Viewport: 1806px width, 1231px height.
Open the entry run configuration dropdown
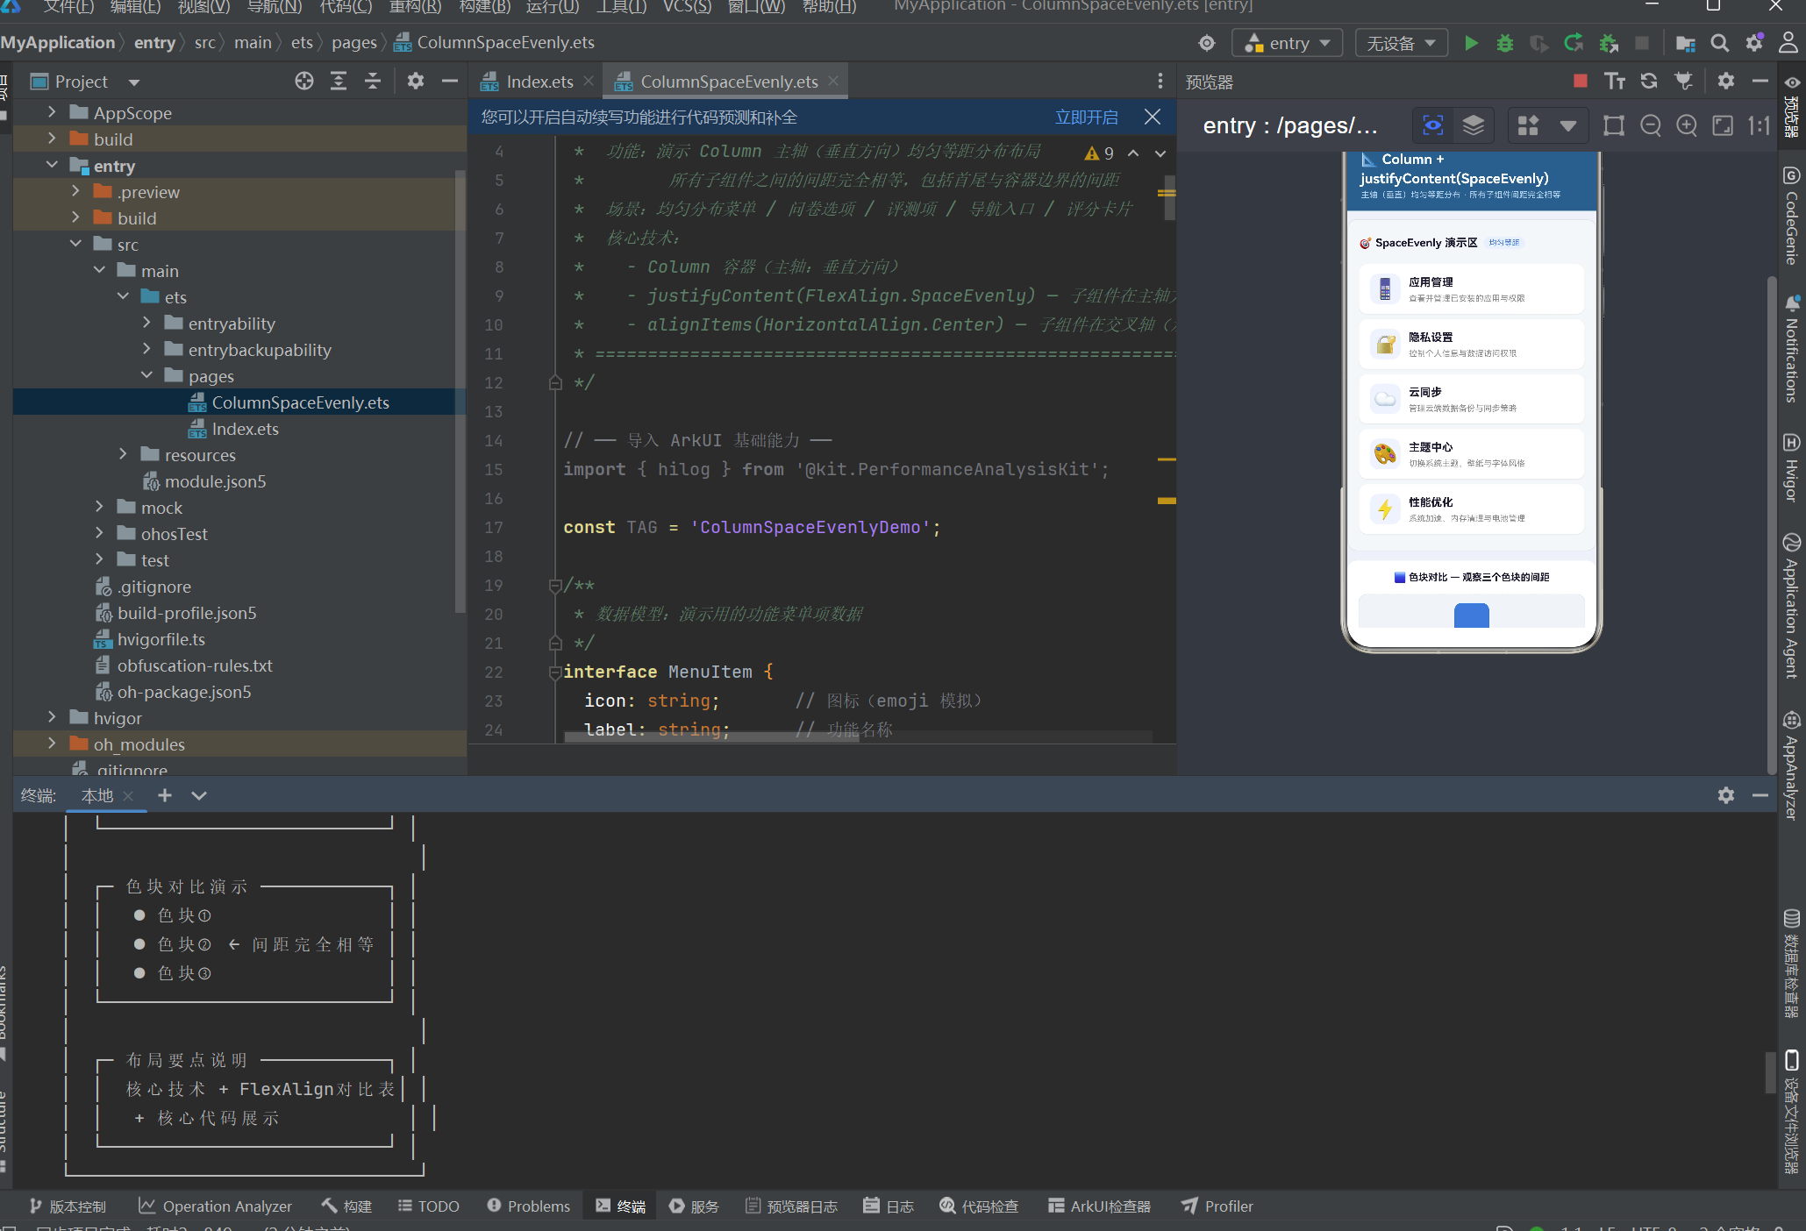[x=1287, y=43]
